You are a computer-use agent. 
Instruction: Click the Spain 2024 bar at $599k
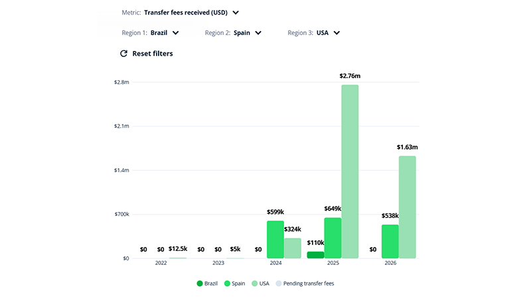tap(275, 239)
